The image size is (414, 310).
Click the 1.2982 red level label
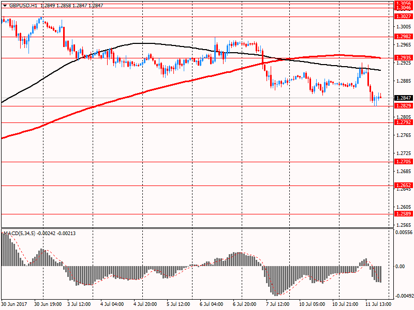(x=404, y=37)
